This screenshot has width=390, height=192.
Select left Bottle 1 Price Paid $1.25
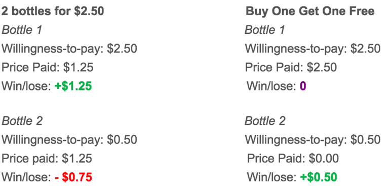point(48,68)
